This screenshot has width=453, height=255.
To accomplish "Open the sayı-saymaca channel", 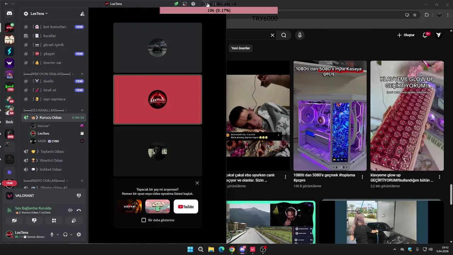I will point(54,99).
